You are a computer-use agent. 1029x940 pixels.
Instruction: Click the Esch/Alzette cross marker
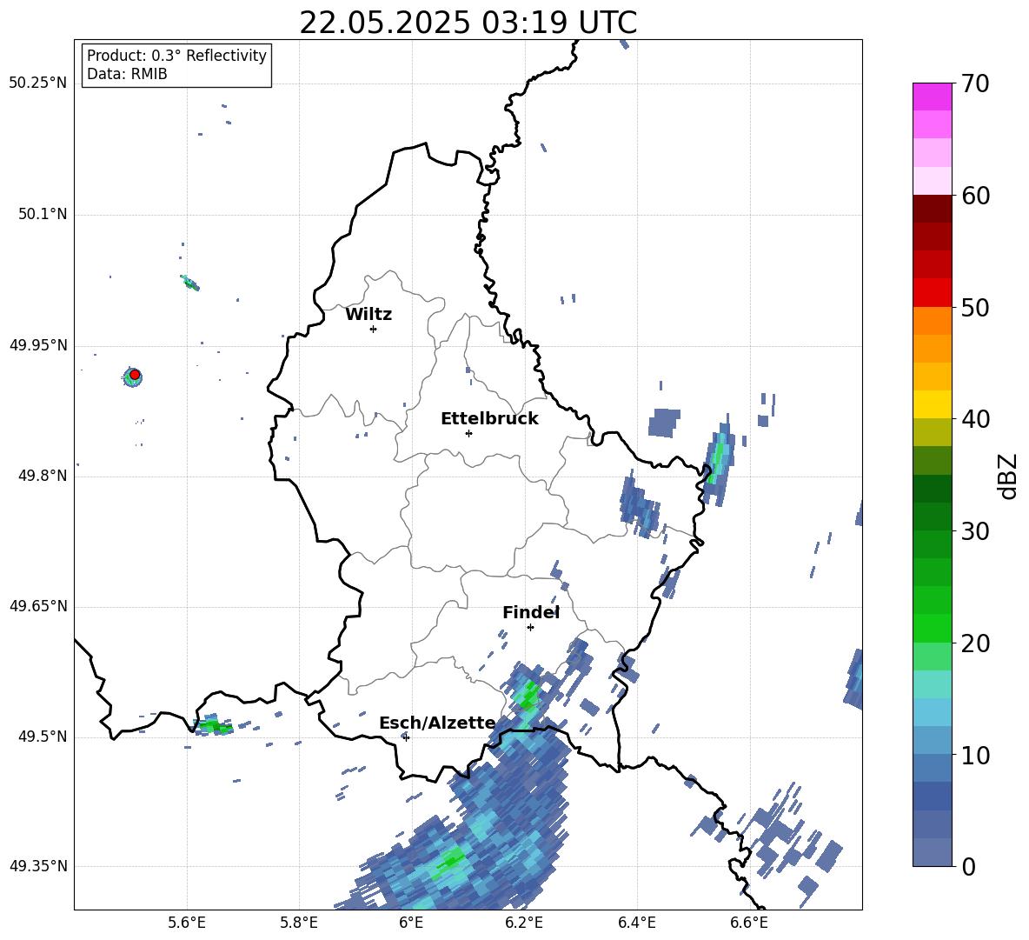406,737
